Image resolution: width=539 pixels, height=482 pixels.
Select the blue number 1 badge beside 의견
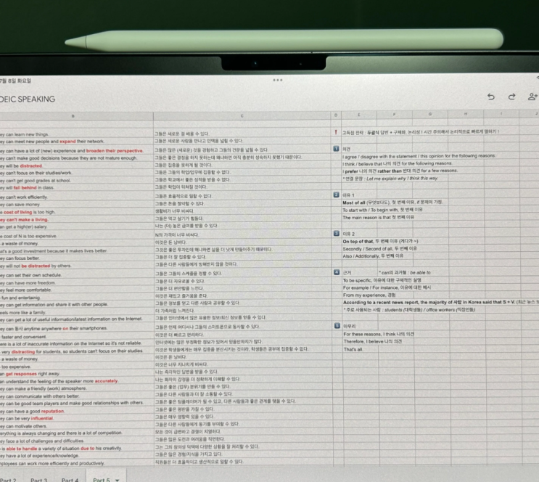pyautogui.click(x=336, y=149)
